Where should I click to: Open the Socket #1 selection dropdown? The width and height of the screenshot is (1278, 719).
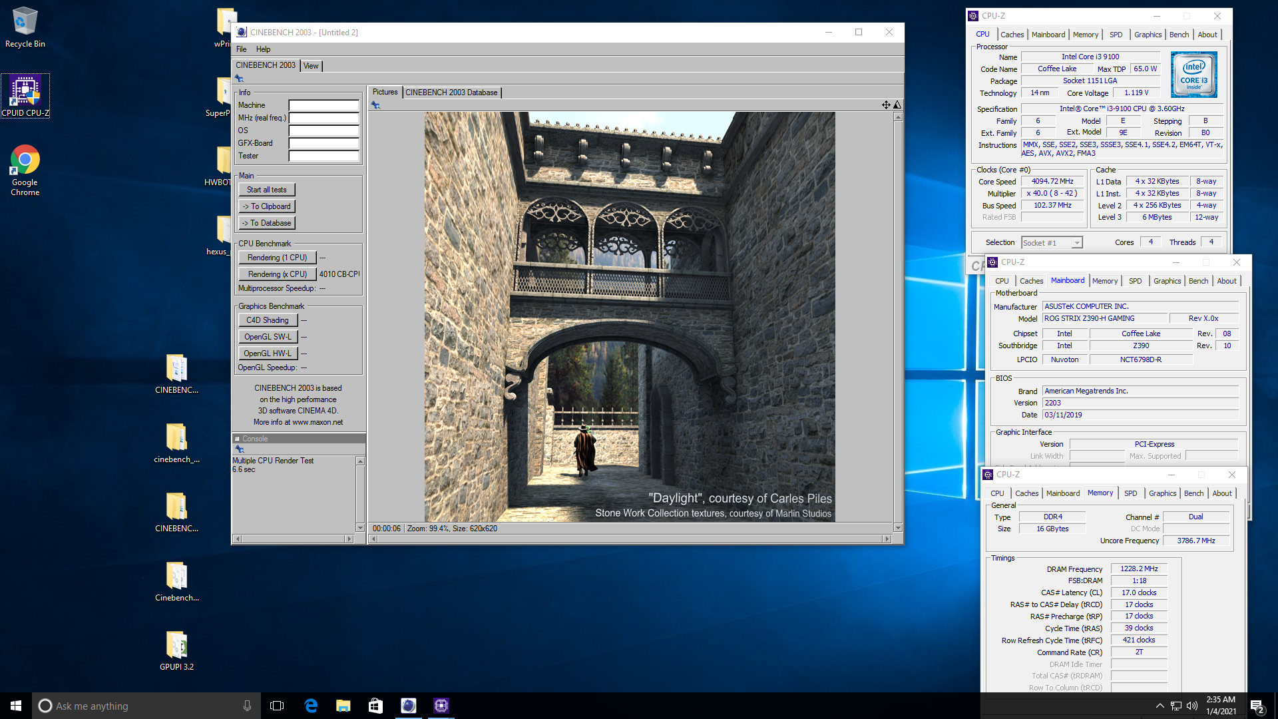(1052, 243)
